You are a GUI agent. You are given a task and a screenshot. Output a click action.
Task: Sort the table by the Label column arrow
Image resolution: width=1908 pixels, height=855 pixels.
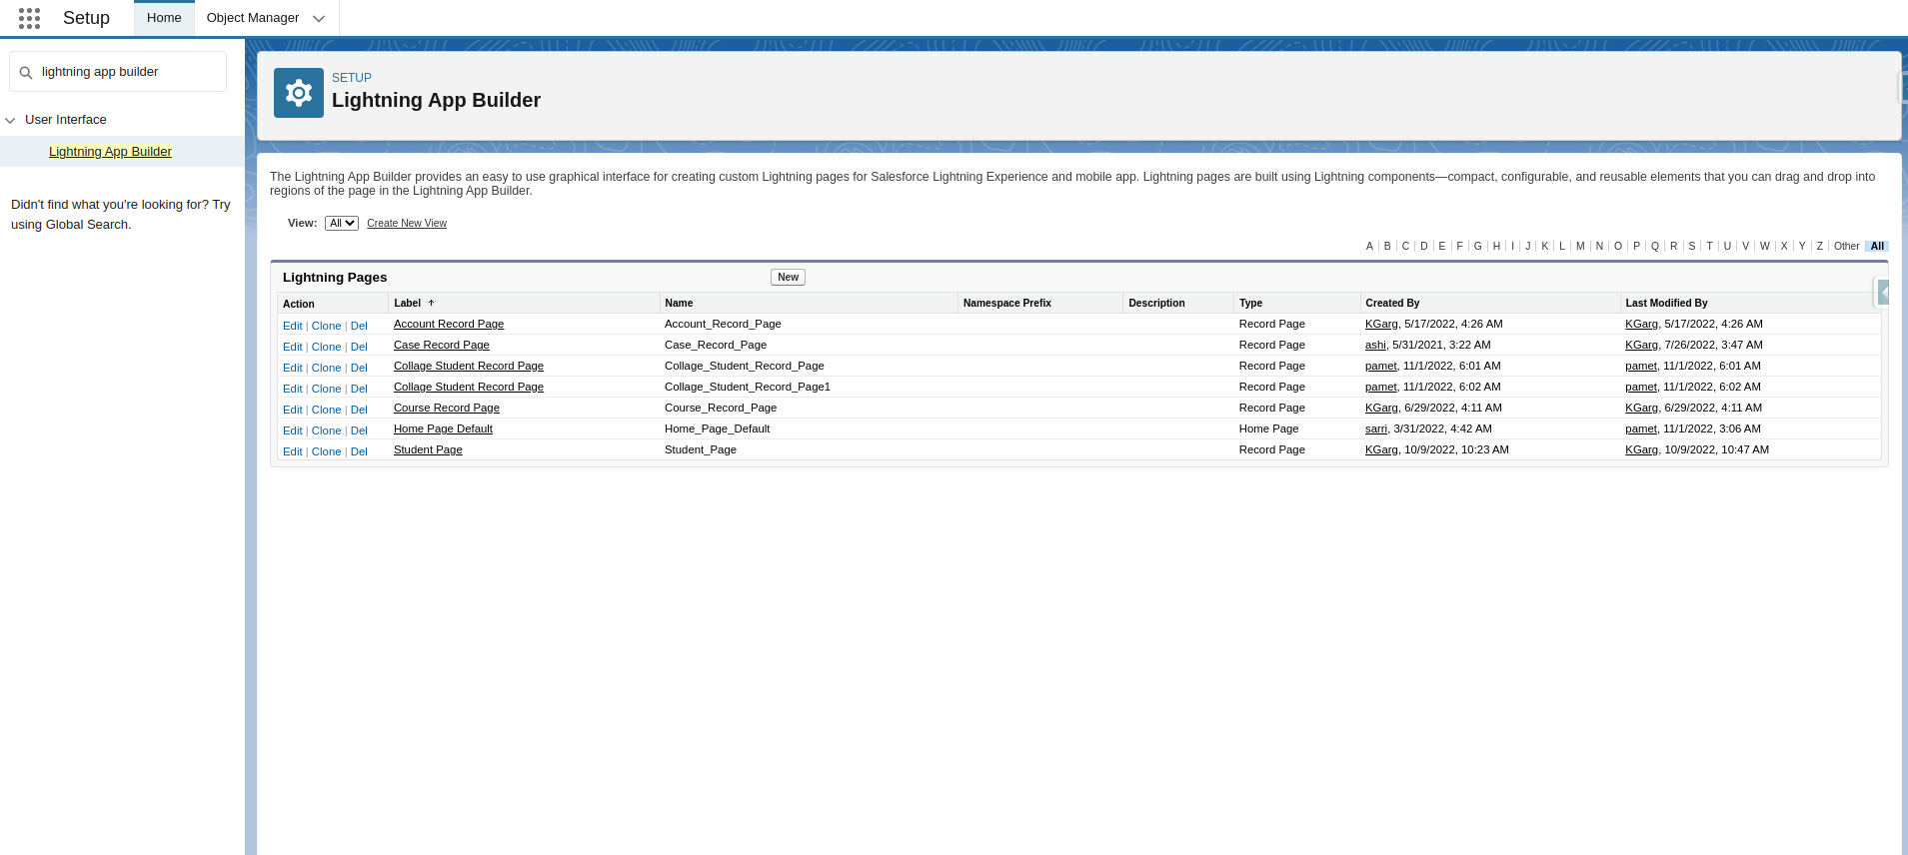(431, 303)
